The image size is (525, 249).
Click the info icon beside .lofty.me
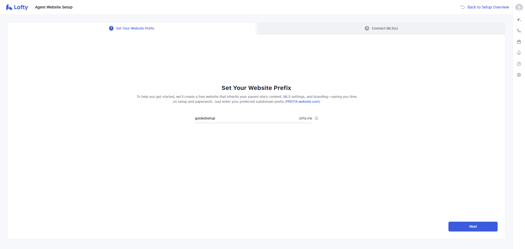point(316,118)
